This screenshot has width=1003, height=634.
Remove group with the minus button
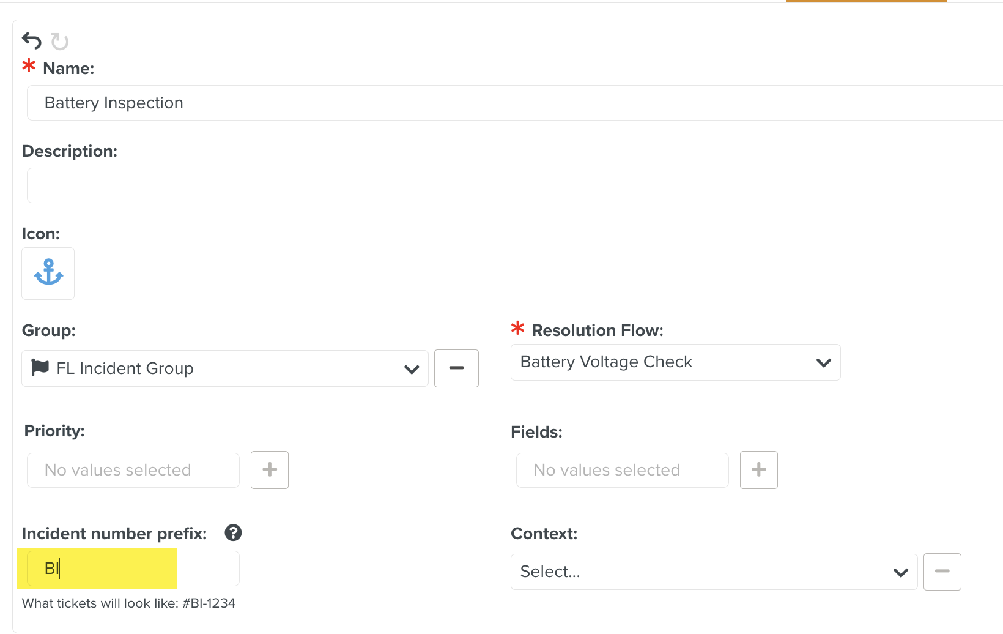coord(456,368)
